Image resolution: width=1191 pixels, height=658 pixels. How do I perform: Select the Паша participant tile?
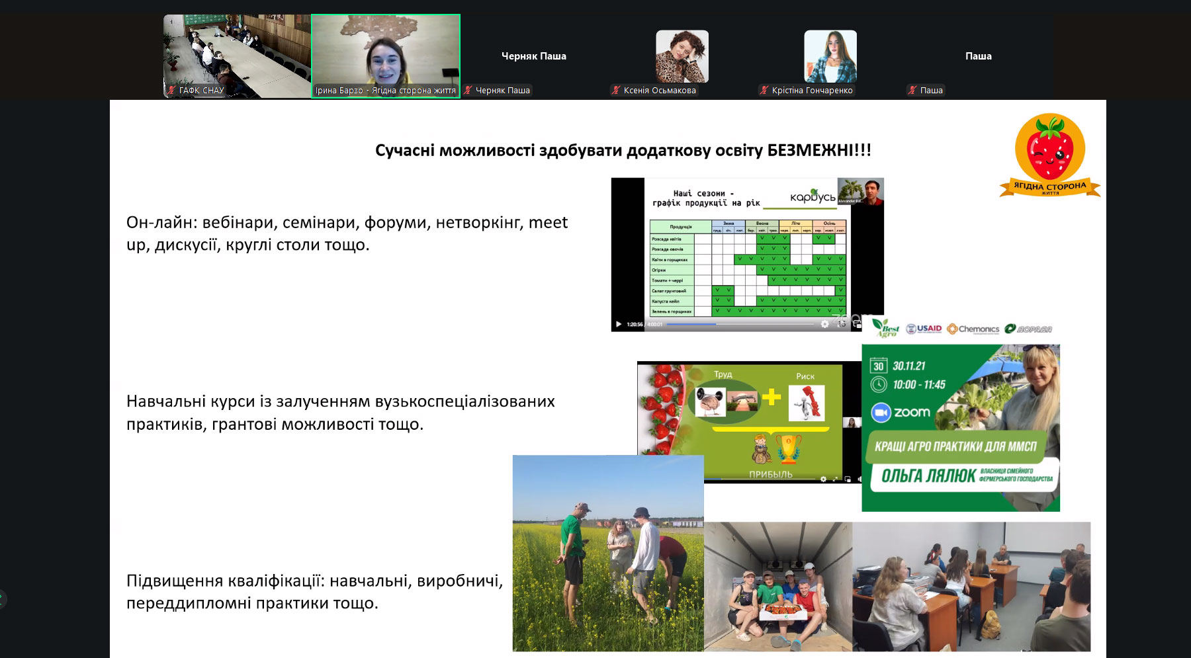pyautogui.click(x=978, y=56)
